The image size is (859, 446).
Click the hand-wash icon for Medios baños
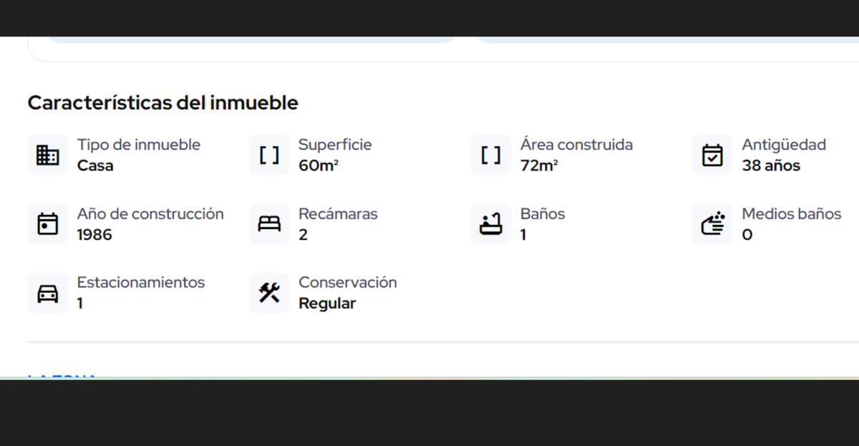pyautogui.click(x=712, y=224)
